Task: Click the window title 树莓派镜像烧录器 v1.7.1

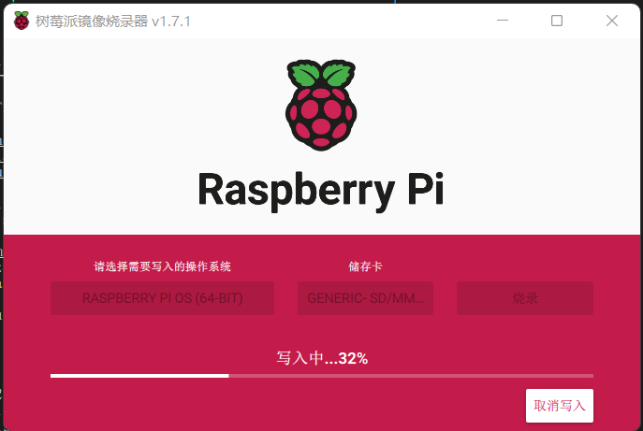Action: pyautogui.click(x=112, y=21)
